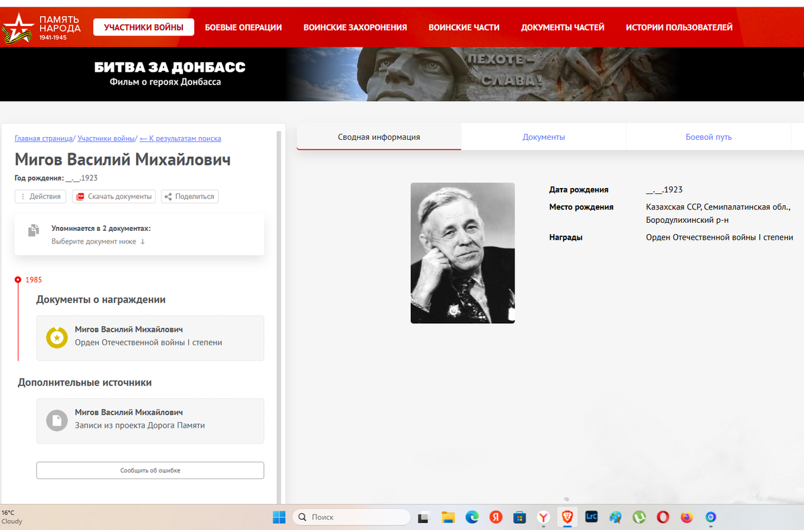The height and width of the screenshot is (530, 804).
Task: Open the Боевые операции menu item
Action: (243, 27)
